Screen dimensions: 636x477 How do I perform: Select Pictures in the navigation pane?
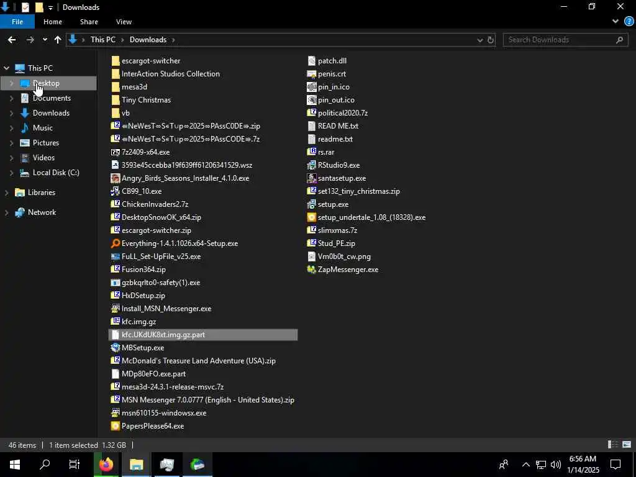click(x=45, y=143)
